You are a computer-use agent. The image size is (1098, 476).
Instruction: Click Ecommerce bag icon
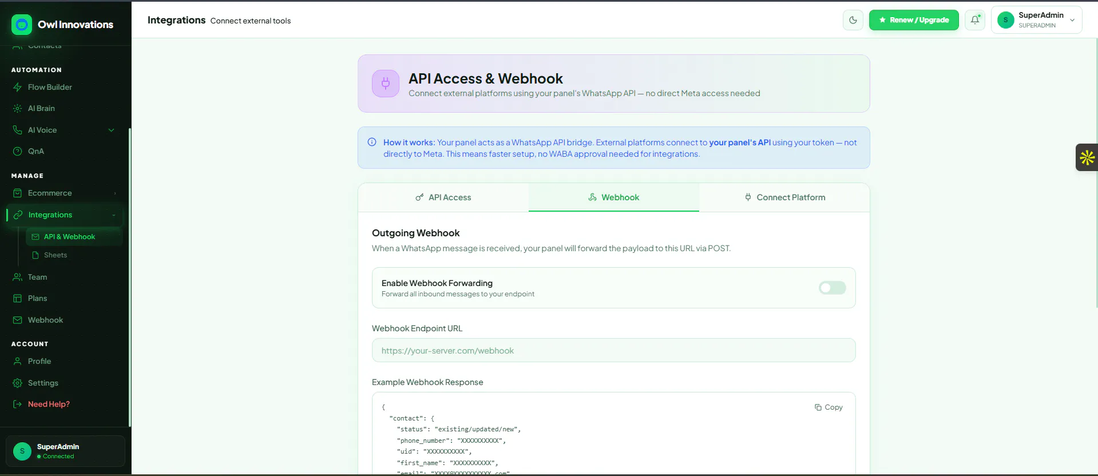18,193
